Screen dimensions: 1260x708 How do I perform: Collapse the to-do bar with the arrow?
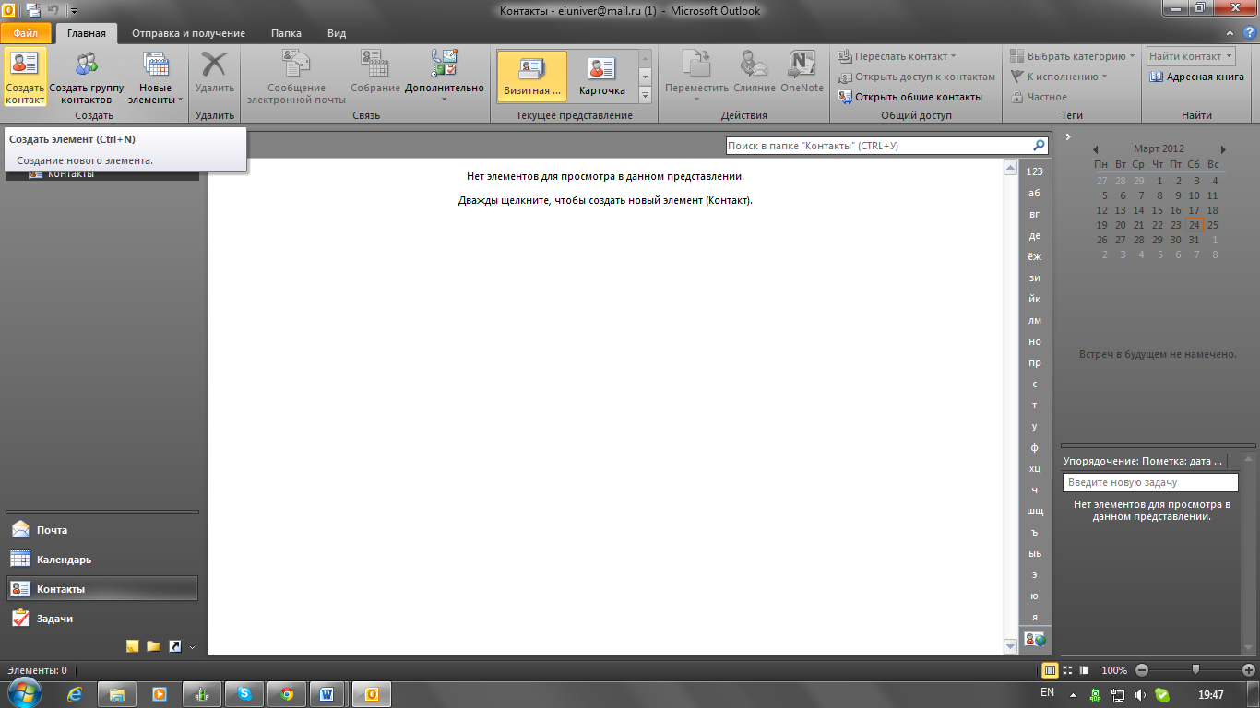tap(1068, 136)
